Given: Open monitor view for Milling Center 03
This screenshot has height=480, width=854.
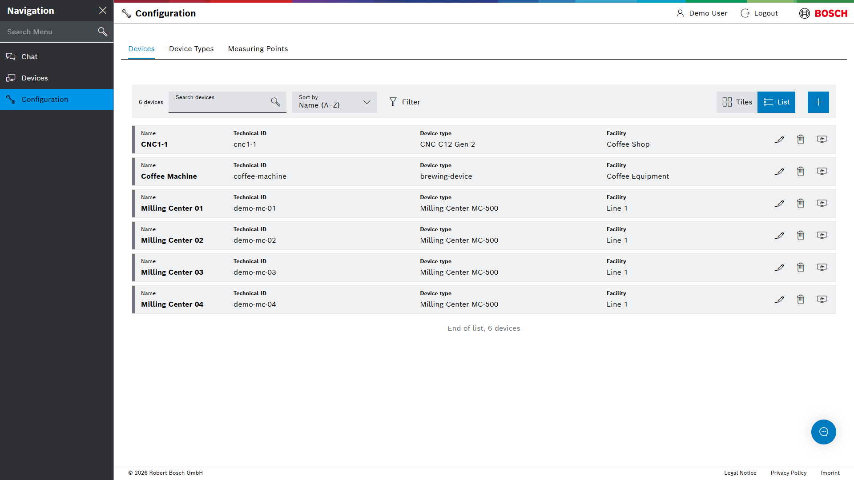Looking at the screenshot, I should click(x=822, y=268).
